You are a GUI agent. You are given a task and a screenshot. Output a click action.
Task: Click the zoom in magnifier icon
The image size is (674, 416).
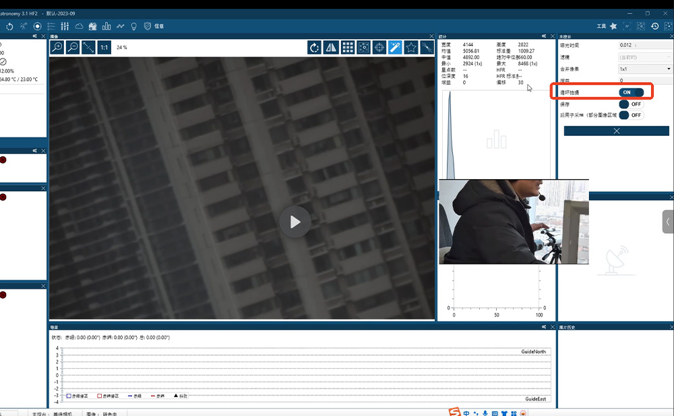click(x=57, y=47)
